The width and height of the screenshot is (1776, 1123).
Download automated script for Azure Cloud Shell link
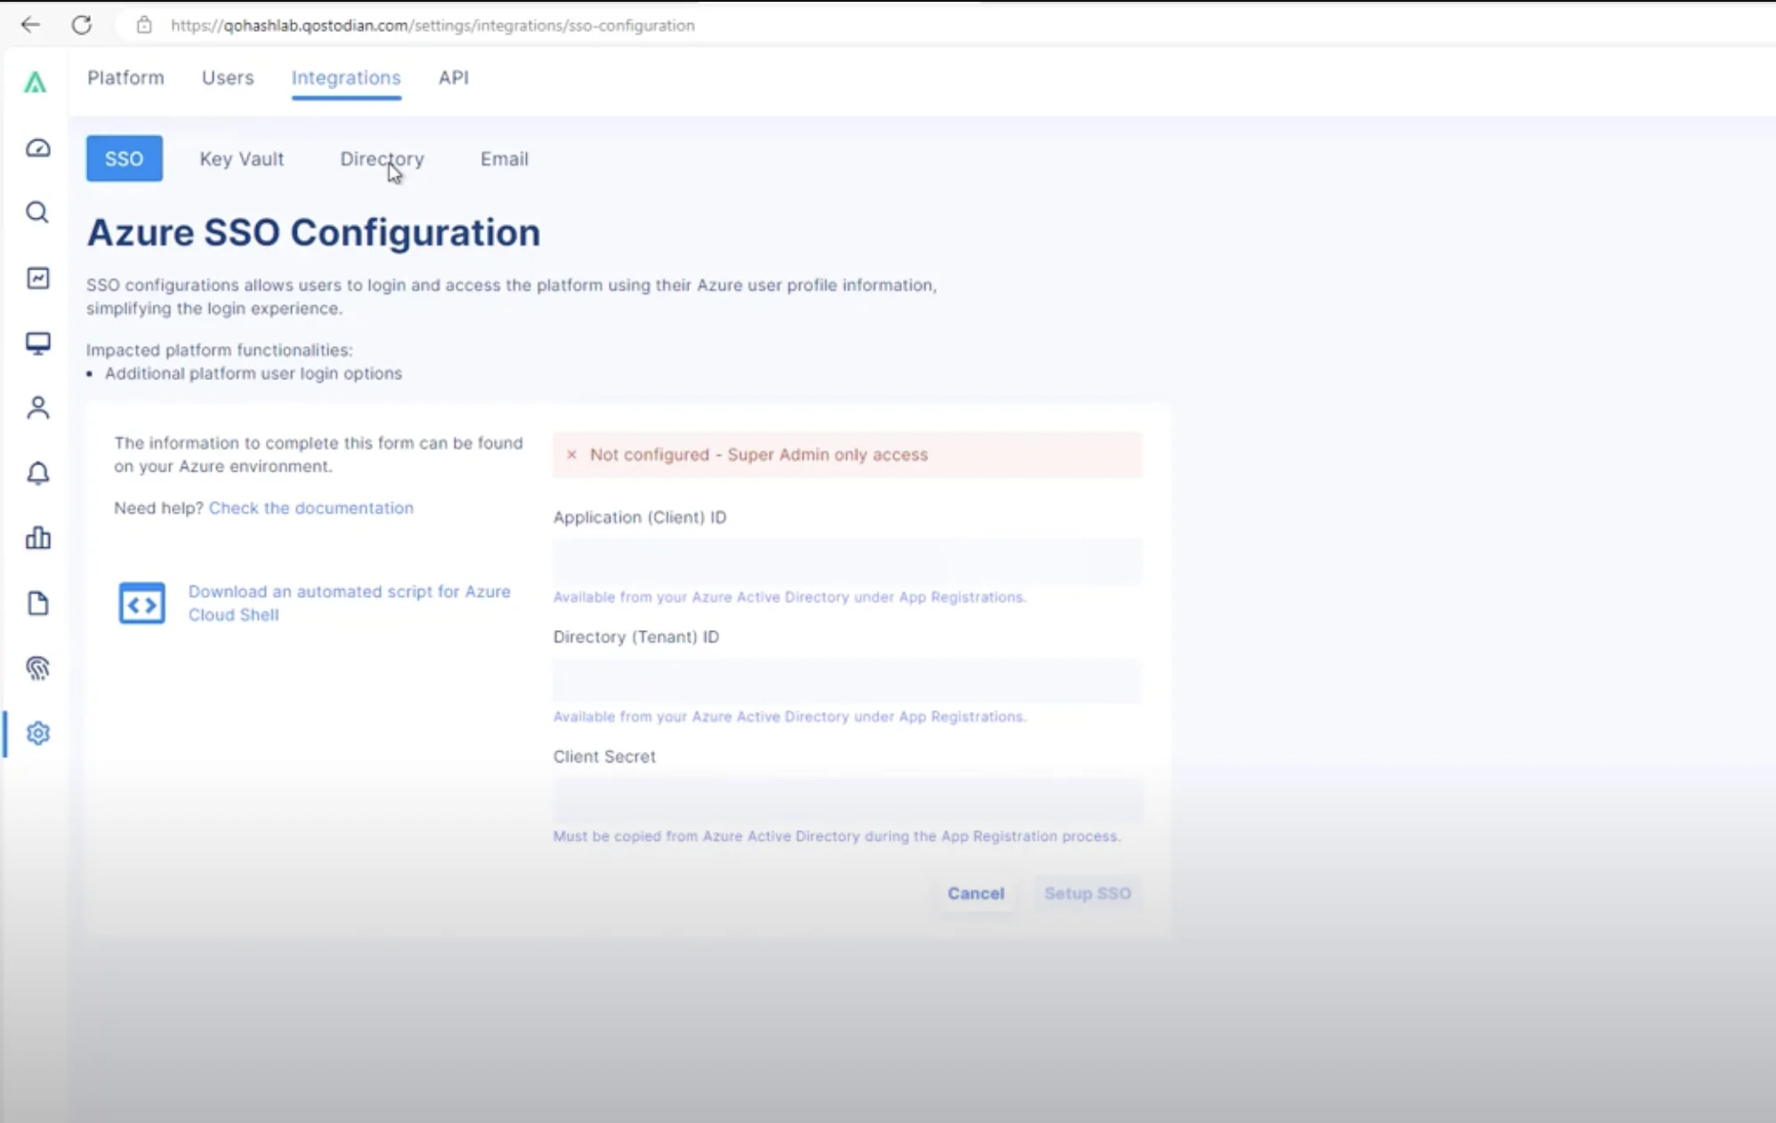coord(349,603)
